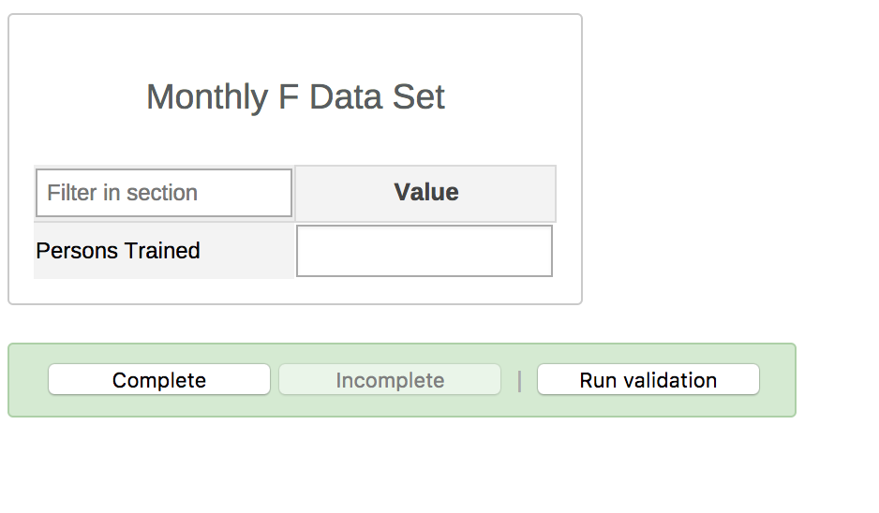Click the Persons Trained value input box

425,251
